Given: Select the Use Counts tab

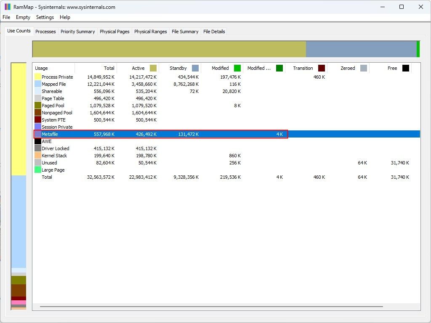Looking at the screenshot, I should tap(19, 31).
